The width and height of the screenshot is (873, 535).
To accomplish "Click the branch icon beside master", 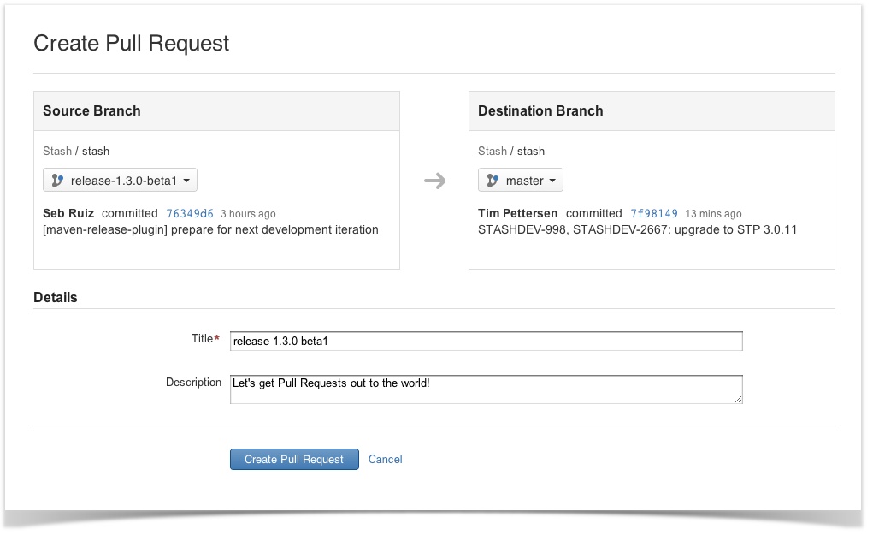I will click(x=493, y=181).
